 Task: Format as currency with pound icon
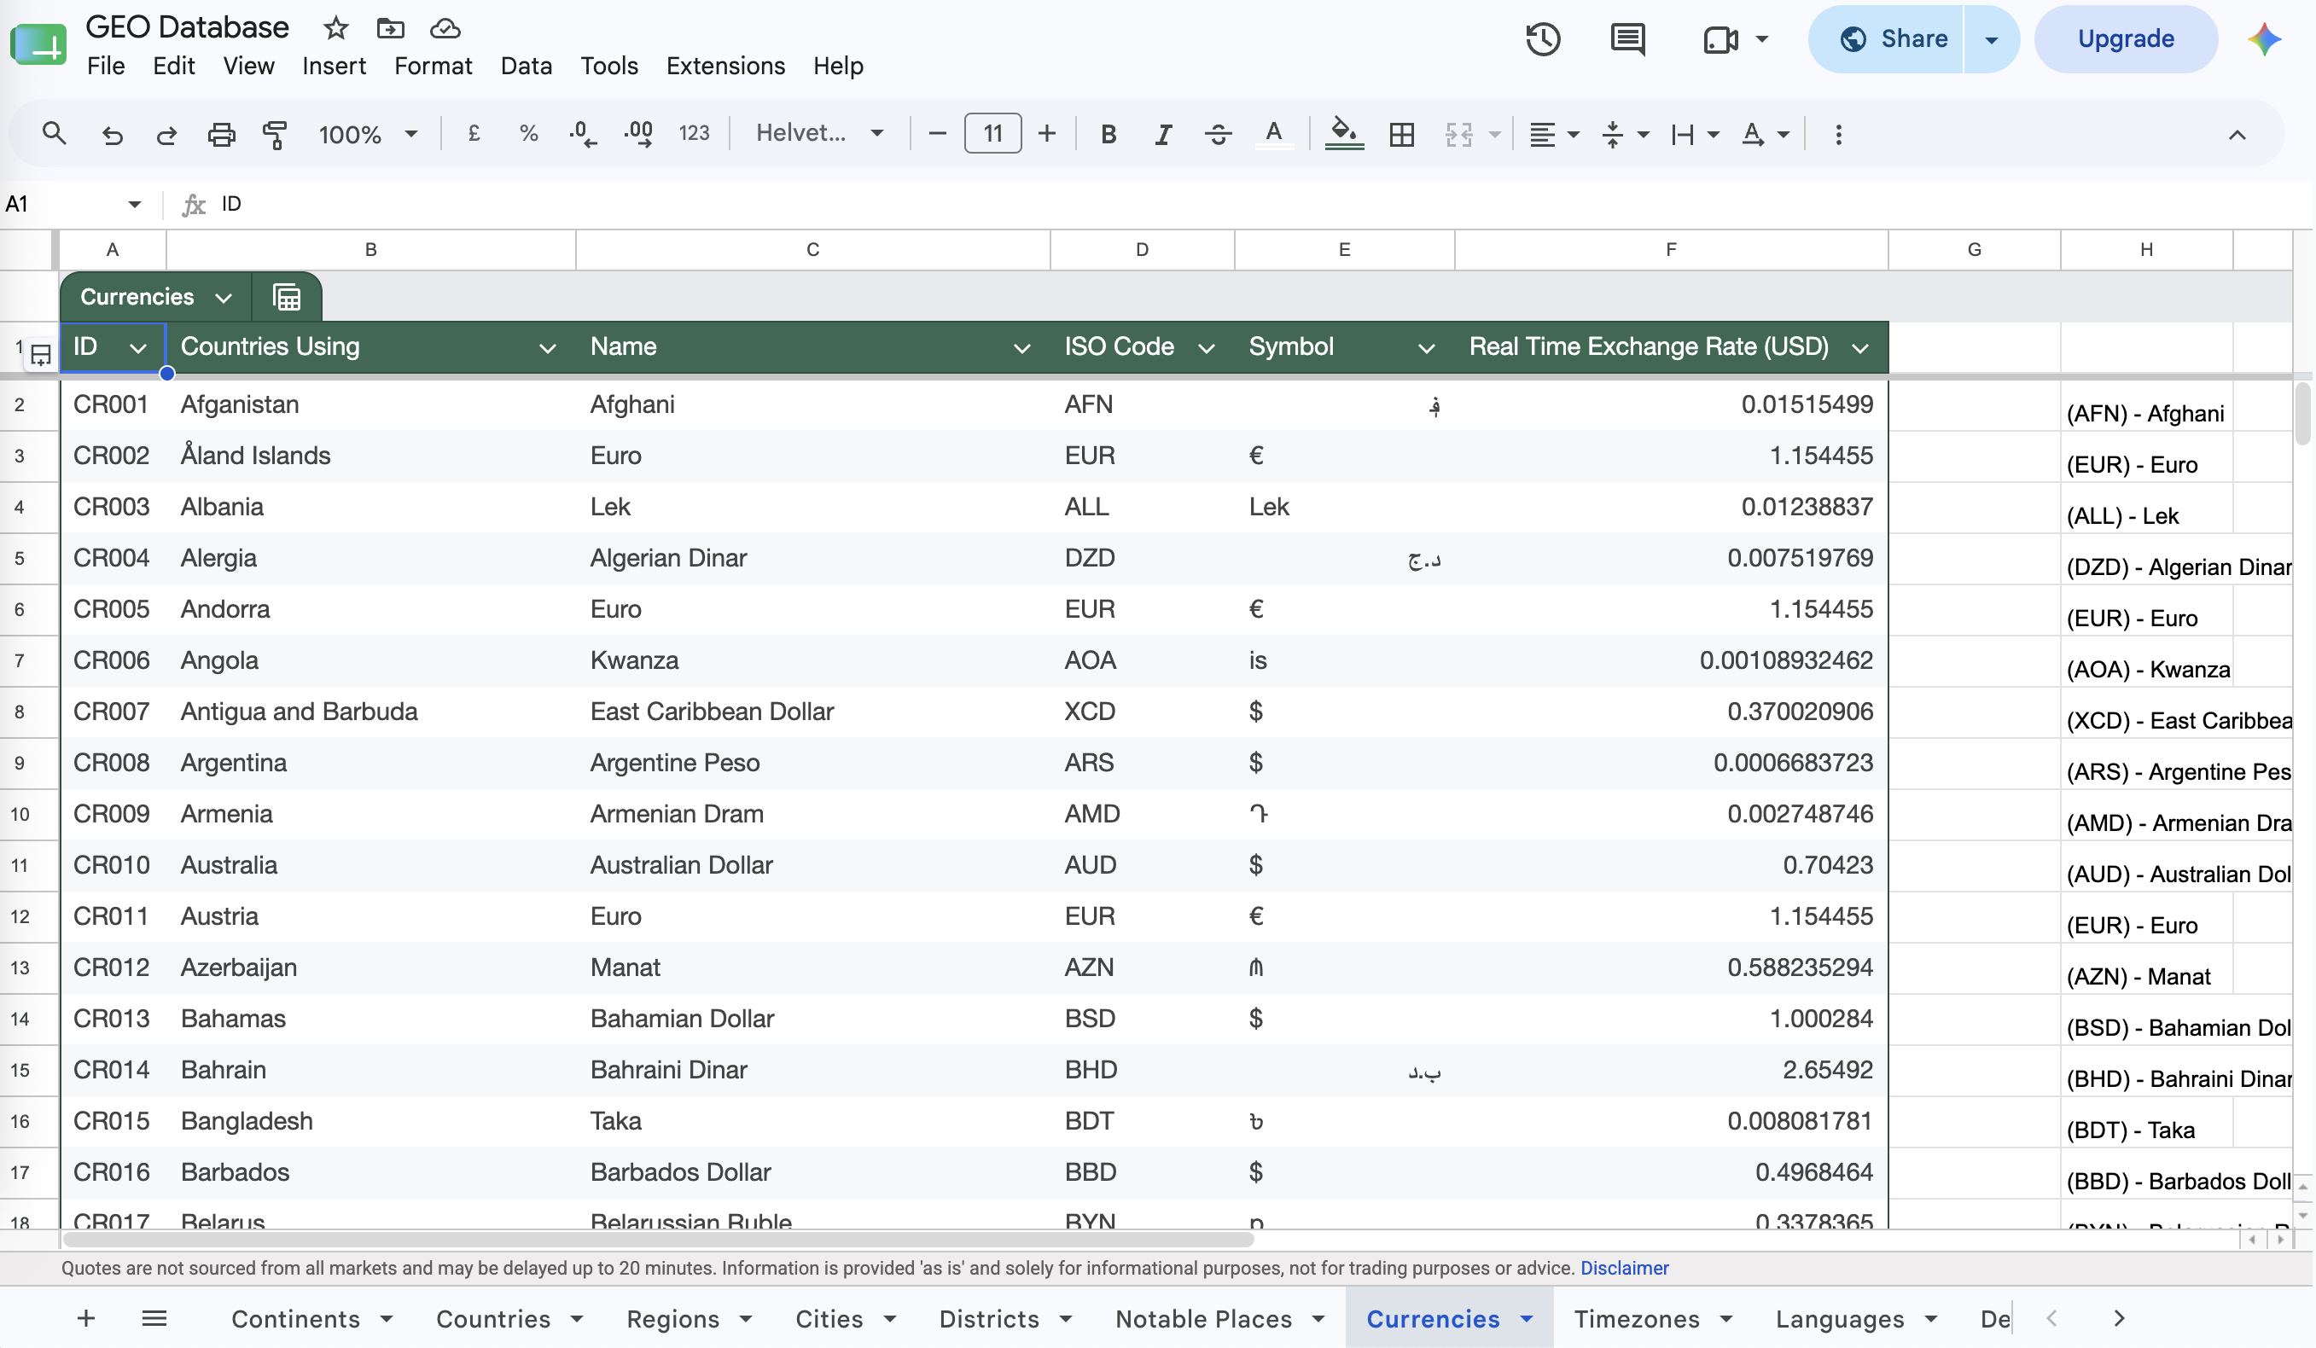[474, 134]
